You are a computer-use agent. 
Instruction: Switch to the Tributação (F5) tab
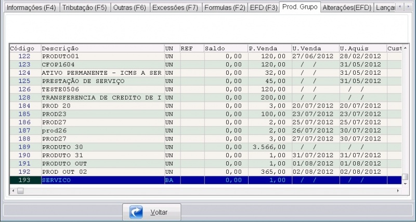tap(85, 8)
